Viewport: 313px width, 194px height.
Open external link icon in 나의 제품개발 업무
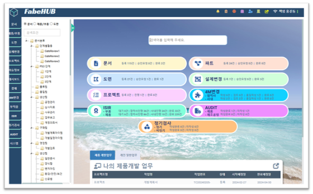(276, 166)
